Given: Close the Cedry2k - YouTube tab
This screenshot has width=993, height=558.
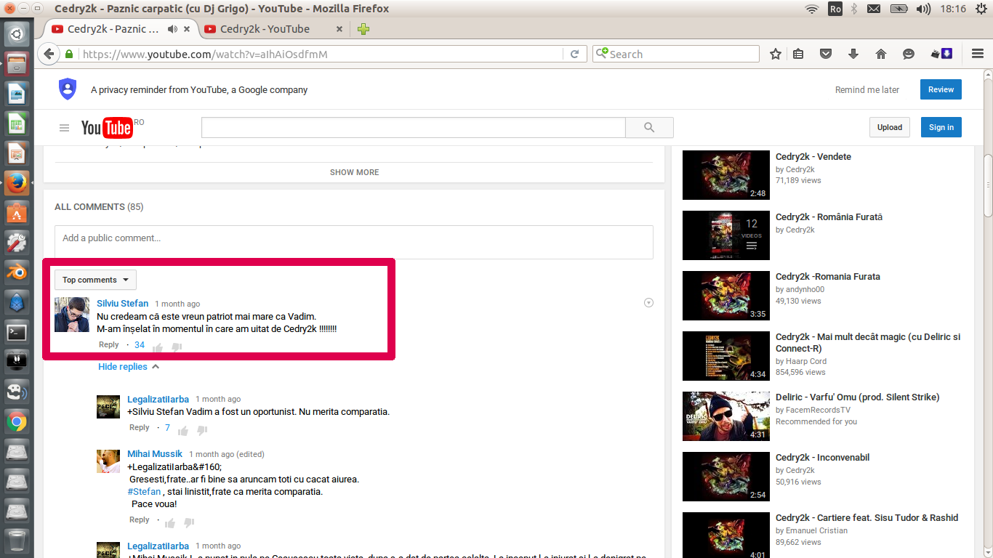Looking at the screenshot, I should [x=339, y=29].
